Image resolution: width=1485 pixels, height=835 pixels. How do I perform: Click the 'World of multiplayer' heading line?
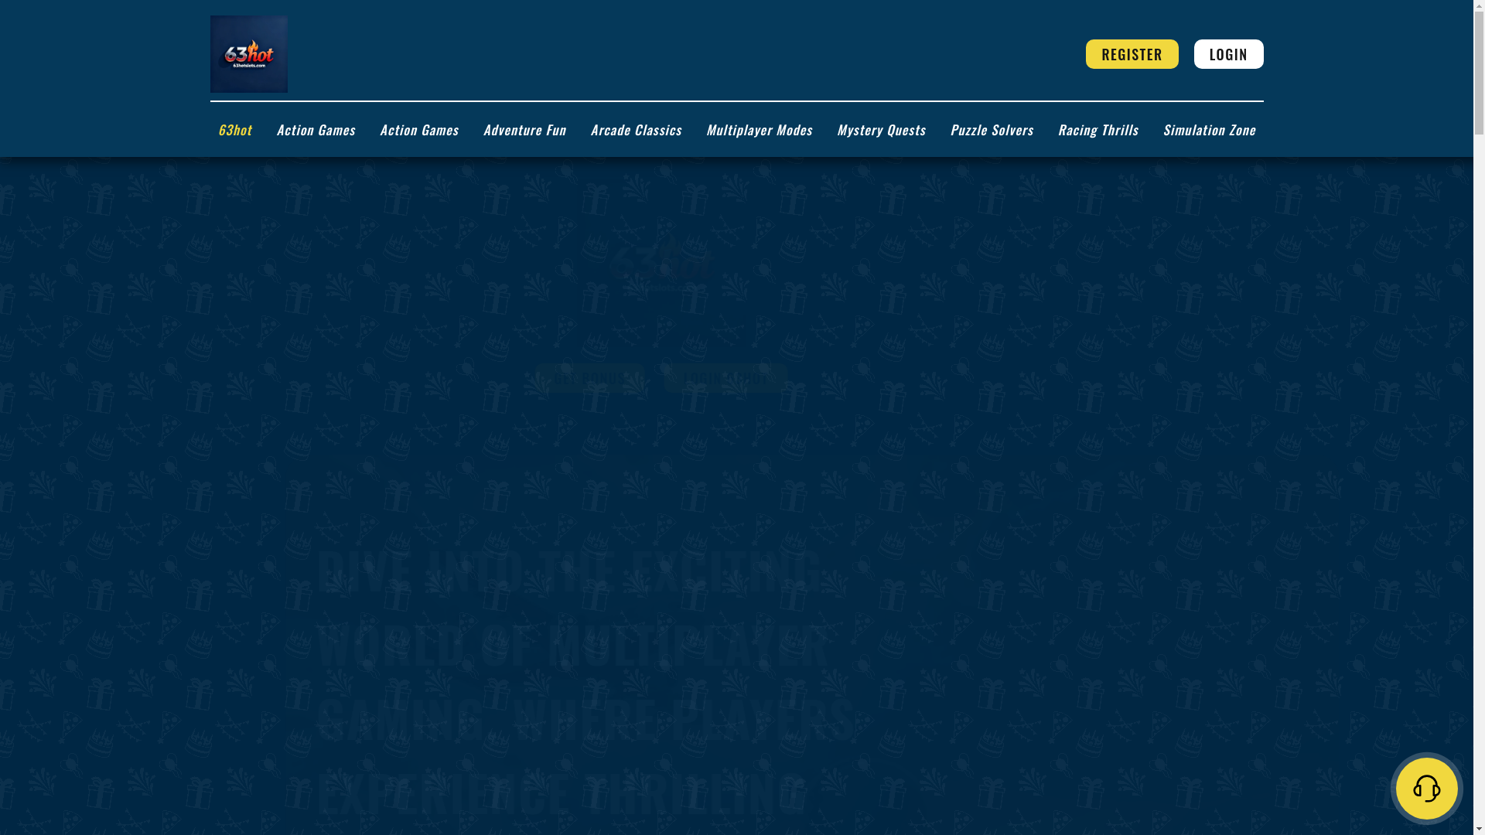tap(572, 644)
